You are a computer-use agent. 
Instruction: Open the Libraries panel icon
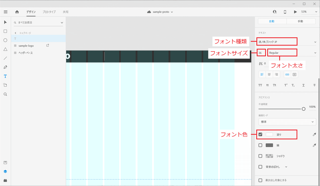5,163
